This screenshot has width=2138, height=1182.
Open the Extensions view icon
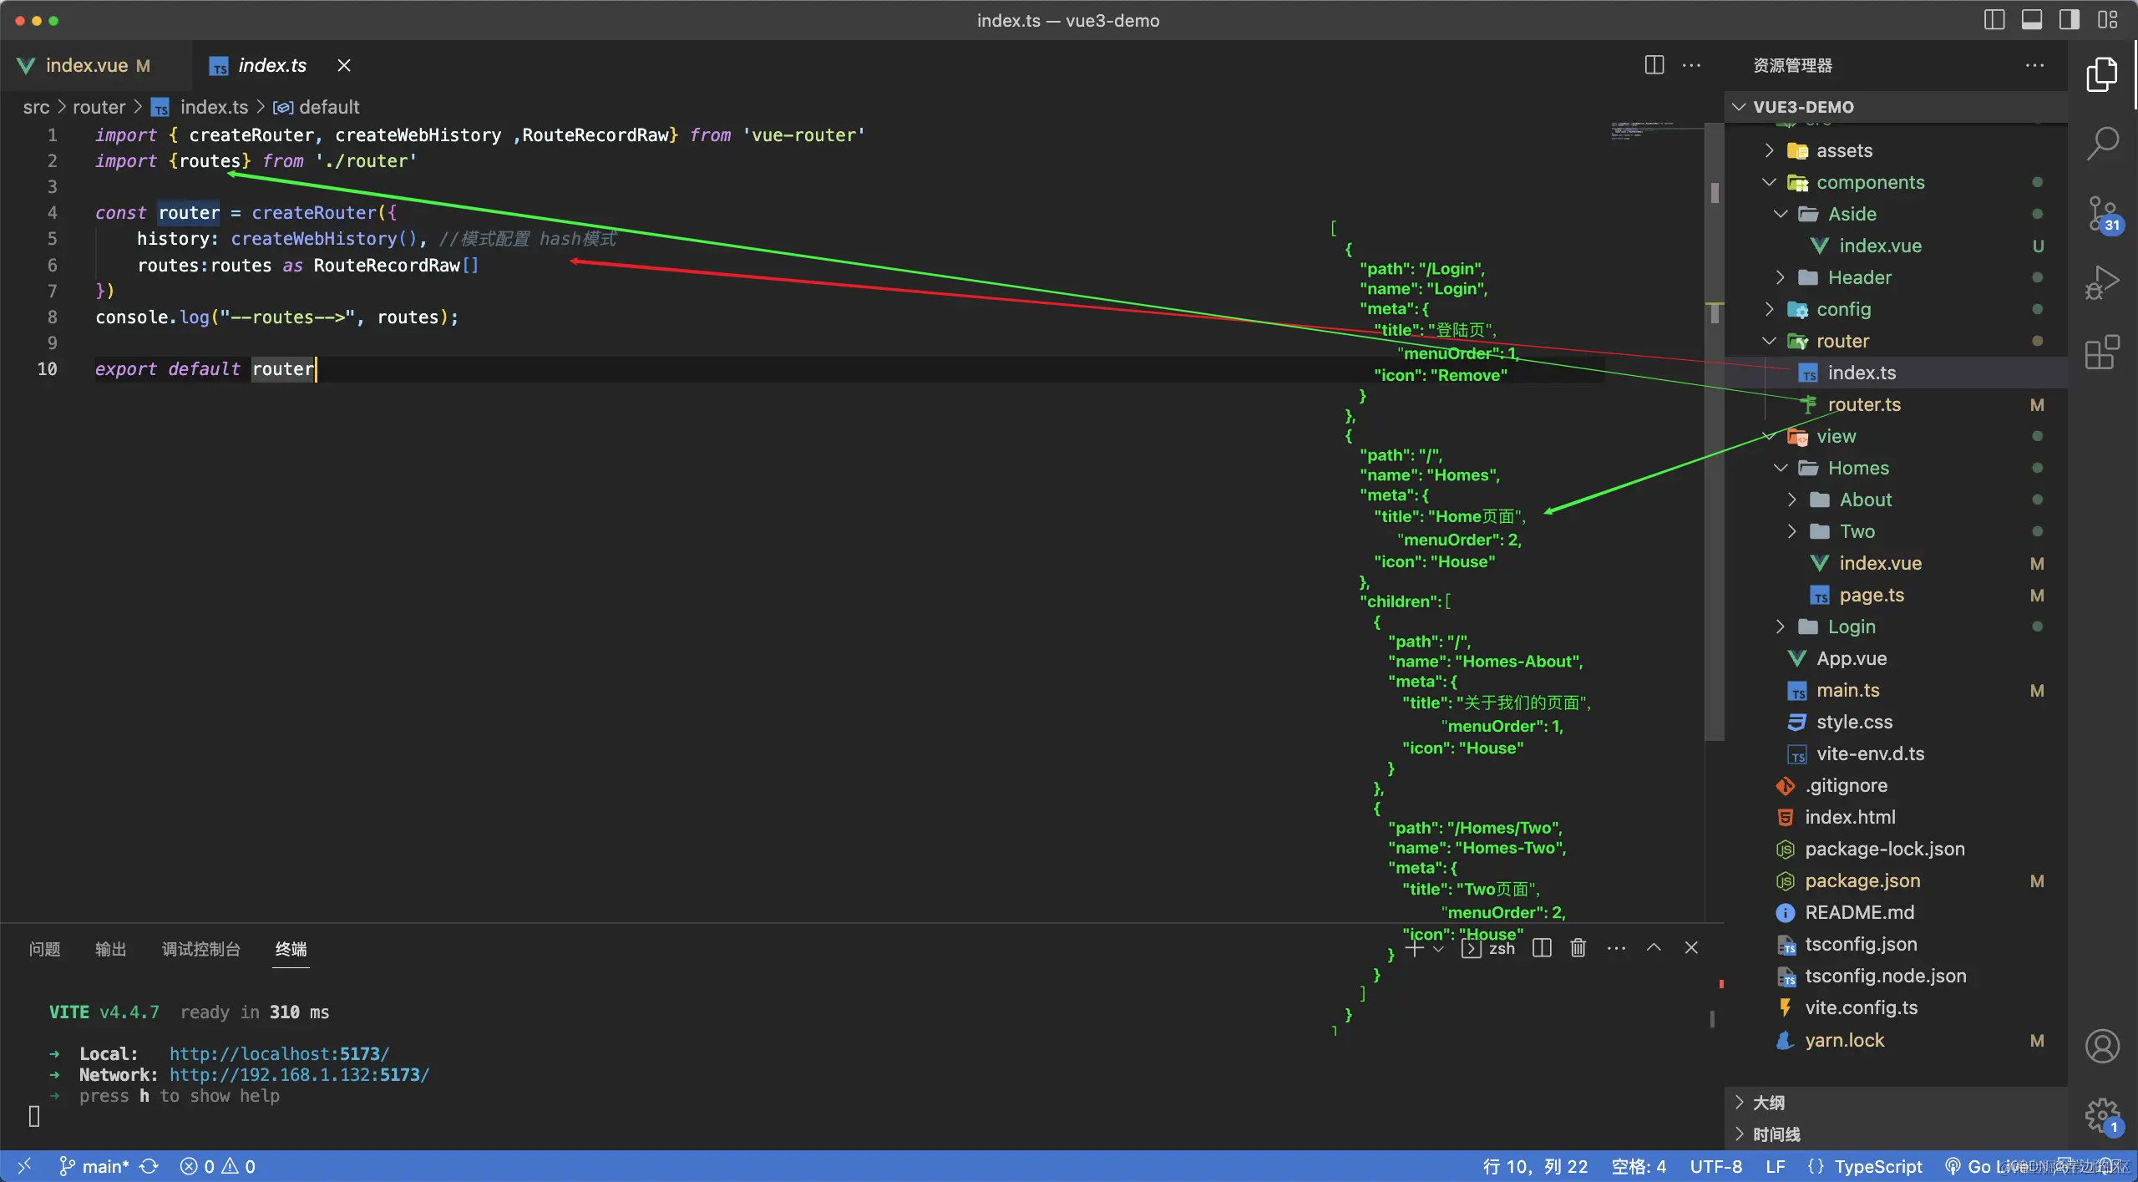click(x=2102, y=353)
